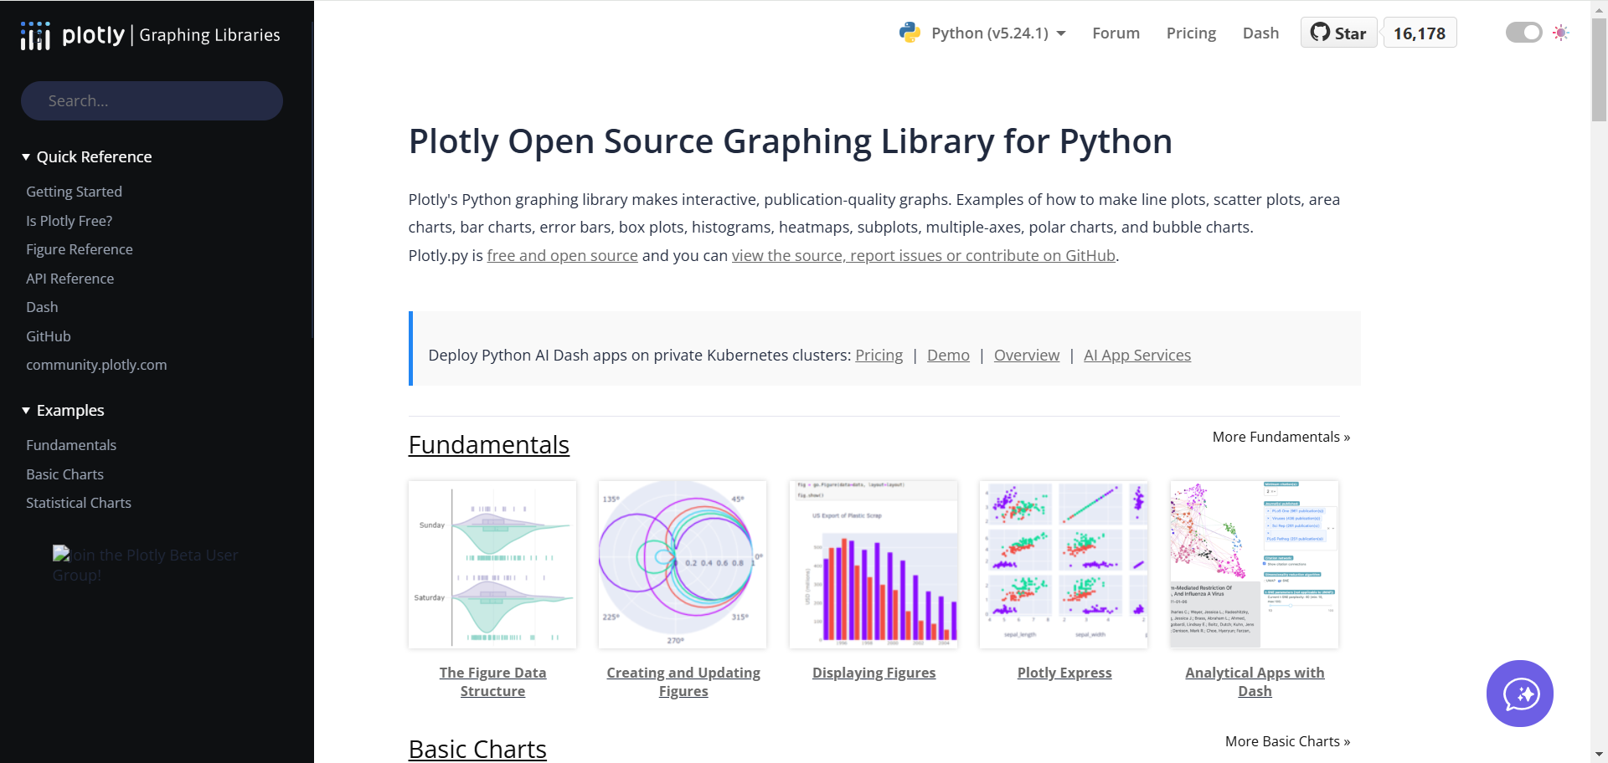Click The Figure Data Structure caption link
The width and height of the screenshot is (1608, 763).
(492, 682)
